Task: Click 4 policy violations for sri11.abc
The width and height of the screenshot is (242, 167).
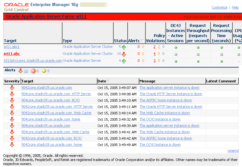Action: pyautogui.click(x=154, y=54)
